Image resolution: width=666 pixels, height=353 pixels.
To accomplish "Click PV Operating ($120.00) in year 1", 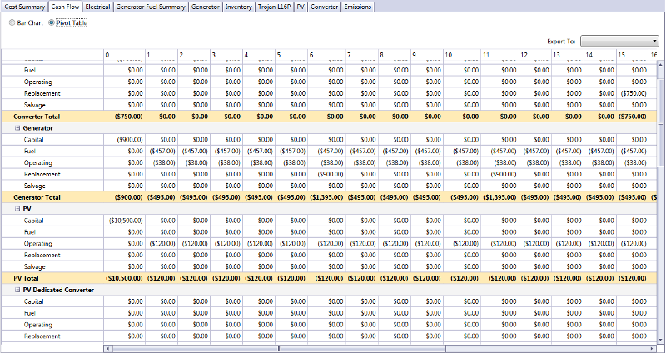I will point(162,244).
